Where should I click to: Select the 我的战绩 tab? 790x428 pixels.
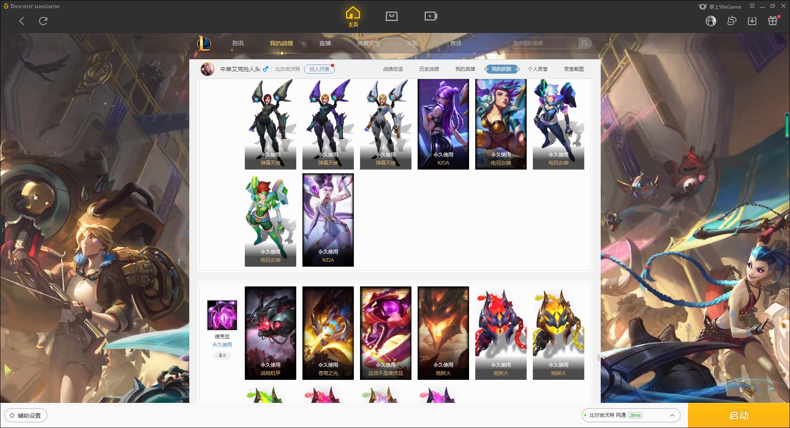point(281,43)
